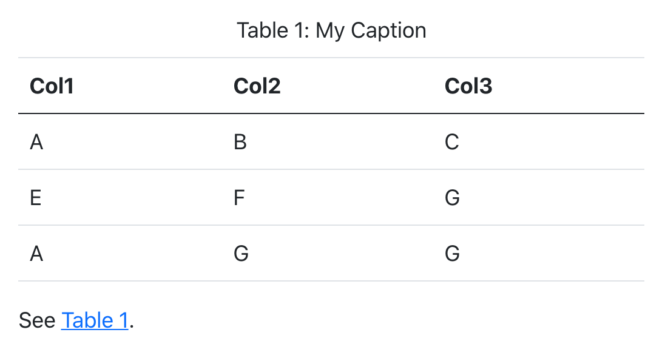This screenshot has width=665, height=358.
Task: Select the Col2 column header
Action: click(x=257, y=87)
